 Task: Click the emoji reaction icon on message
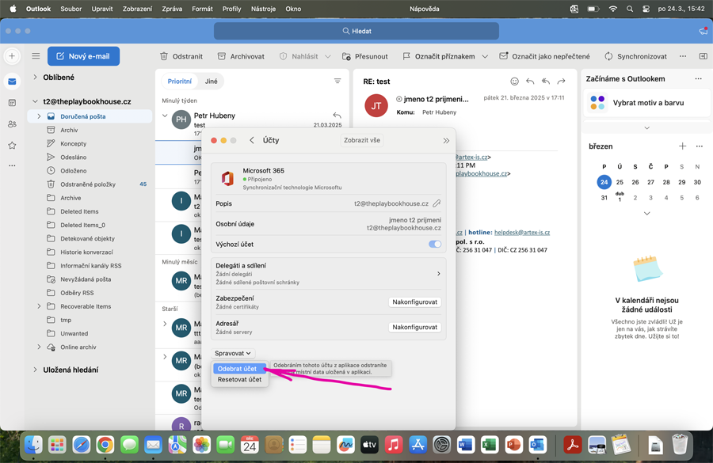[514, 82]
